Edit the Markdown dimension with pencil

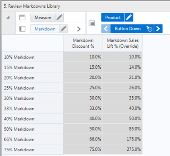(63, 29)
